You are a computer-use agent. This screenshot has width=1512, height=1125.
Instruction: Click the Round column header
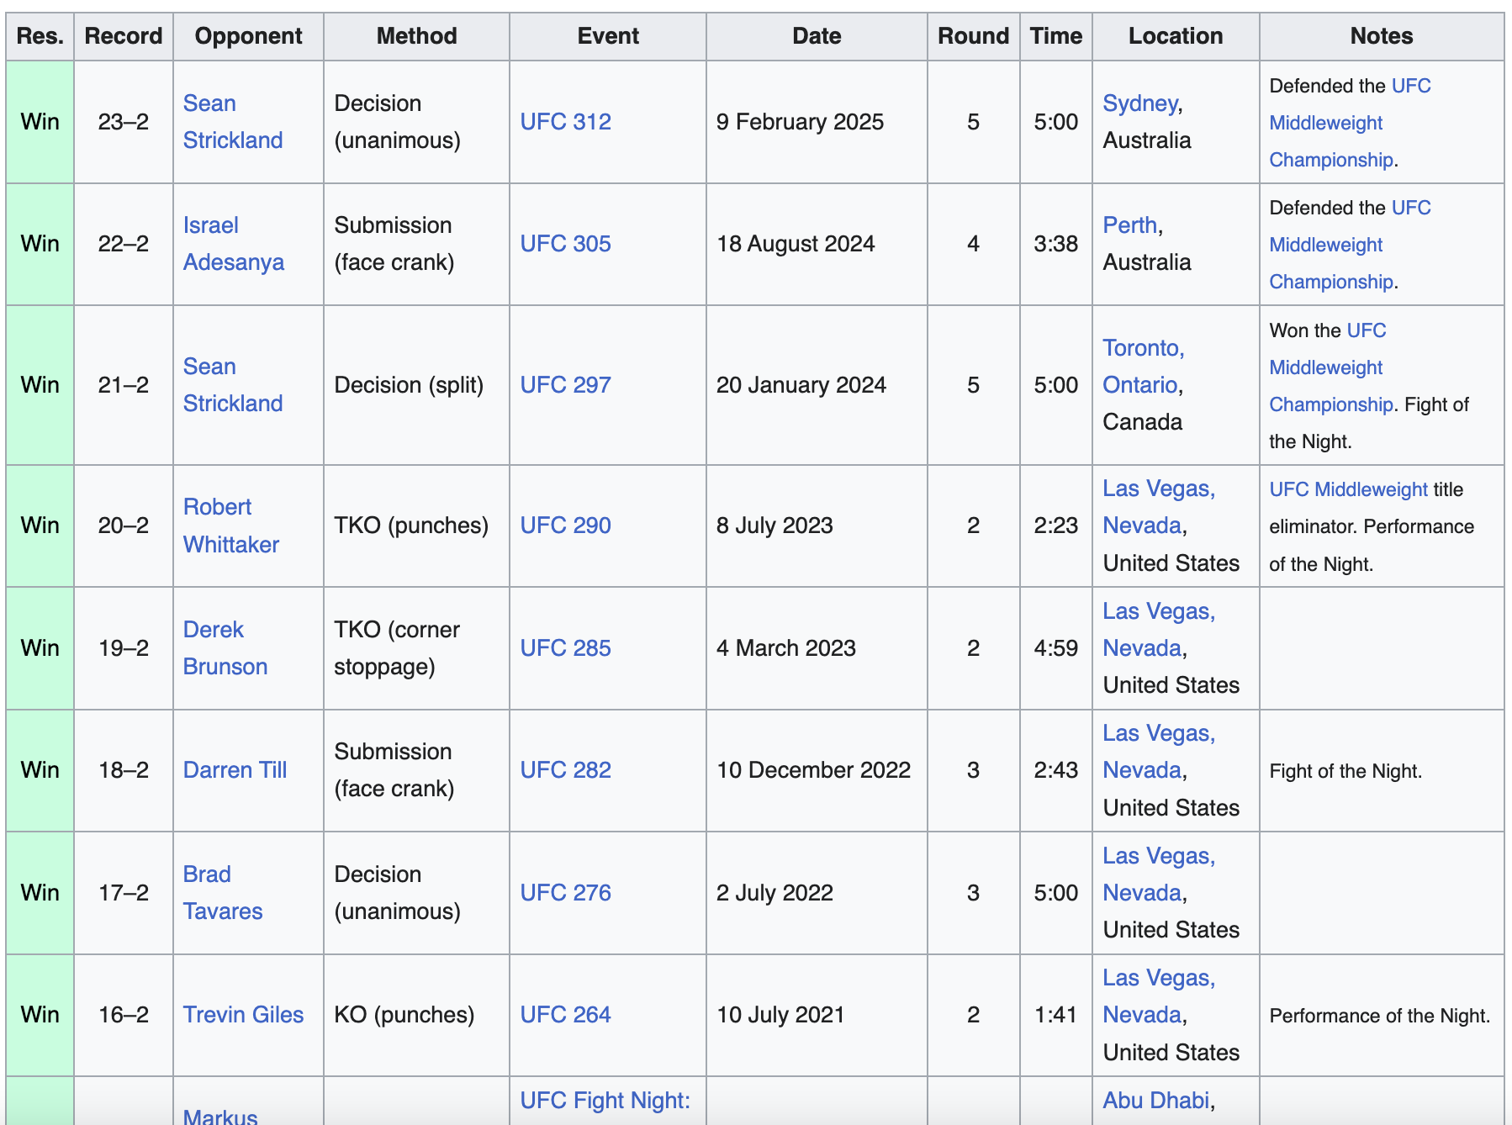click(x=974, y=36)
